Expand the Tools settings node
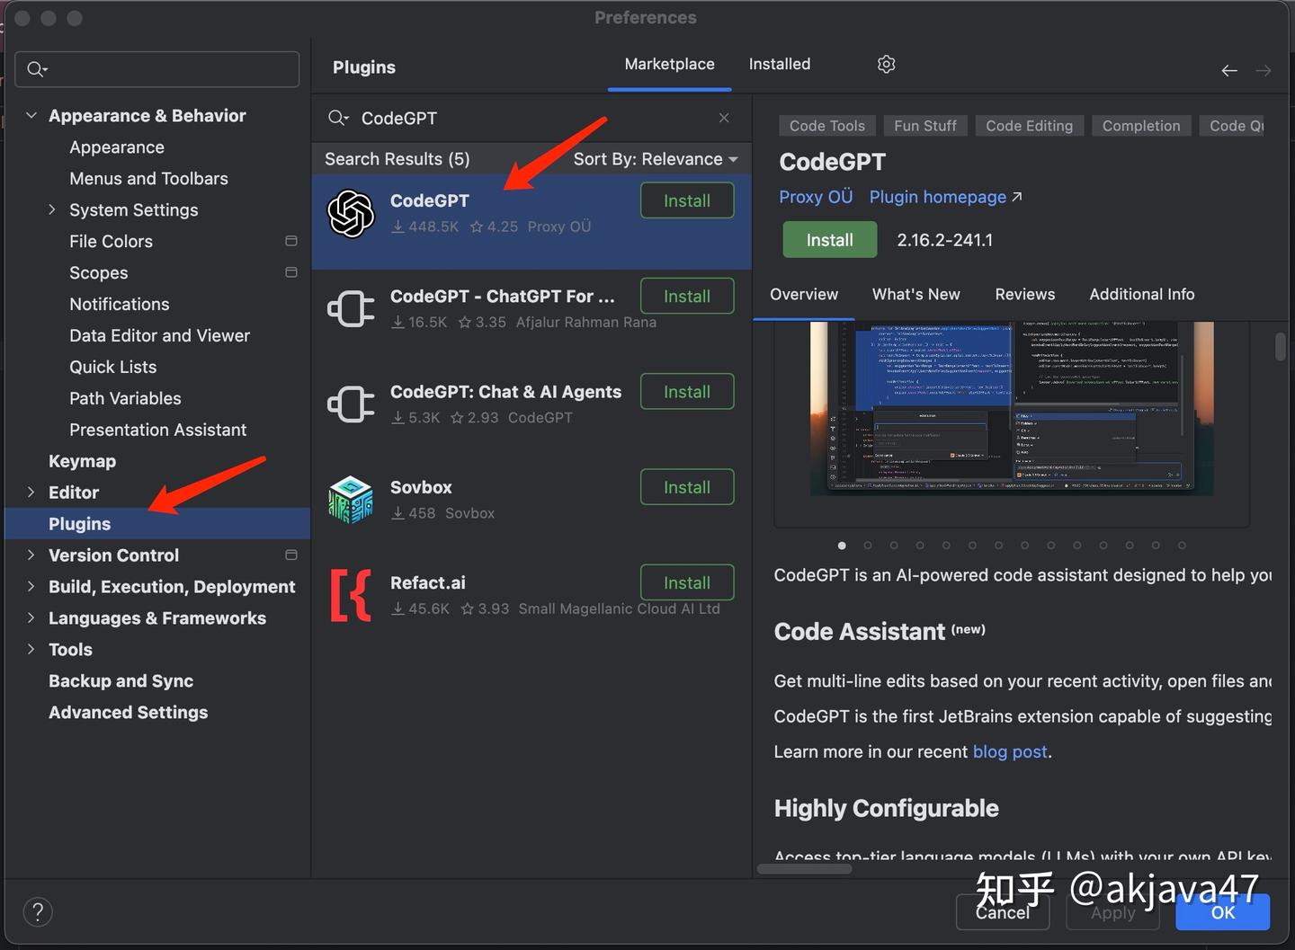Image resolution: width=1295 pixels, height=950 pixels. coord(31,649)
